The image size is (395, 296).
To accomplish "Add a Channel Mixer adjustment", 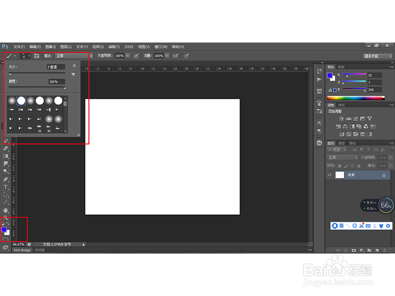I will 366,126.
